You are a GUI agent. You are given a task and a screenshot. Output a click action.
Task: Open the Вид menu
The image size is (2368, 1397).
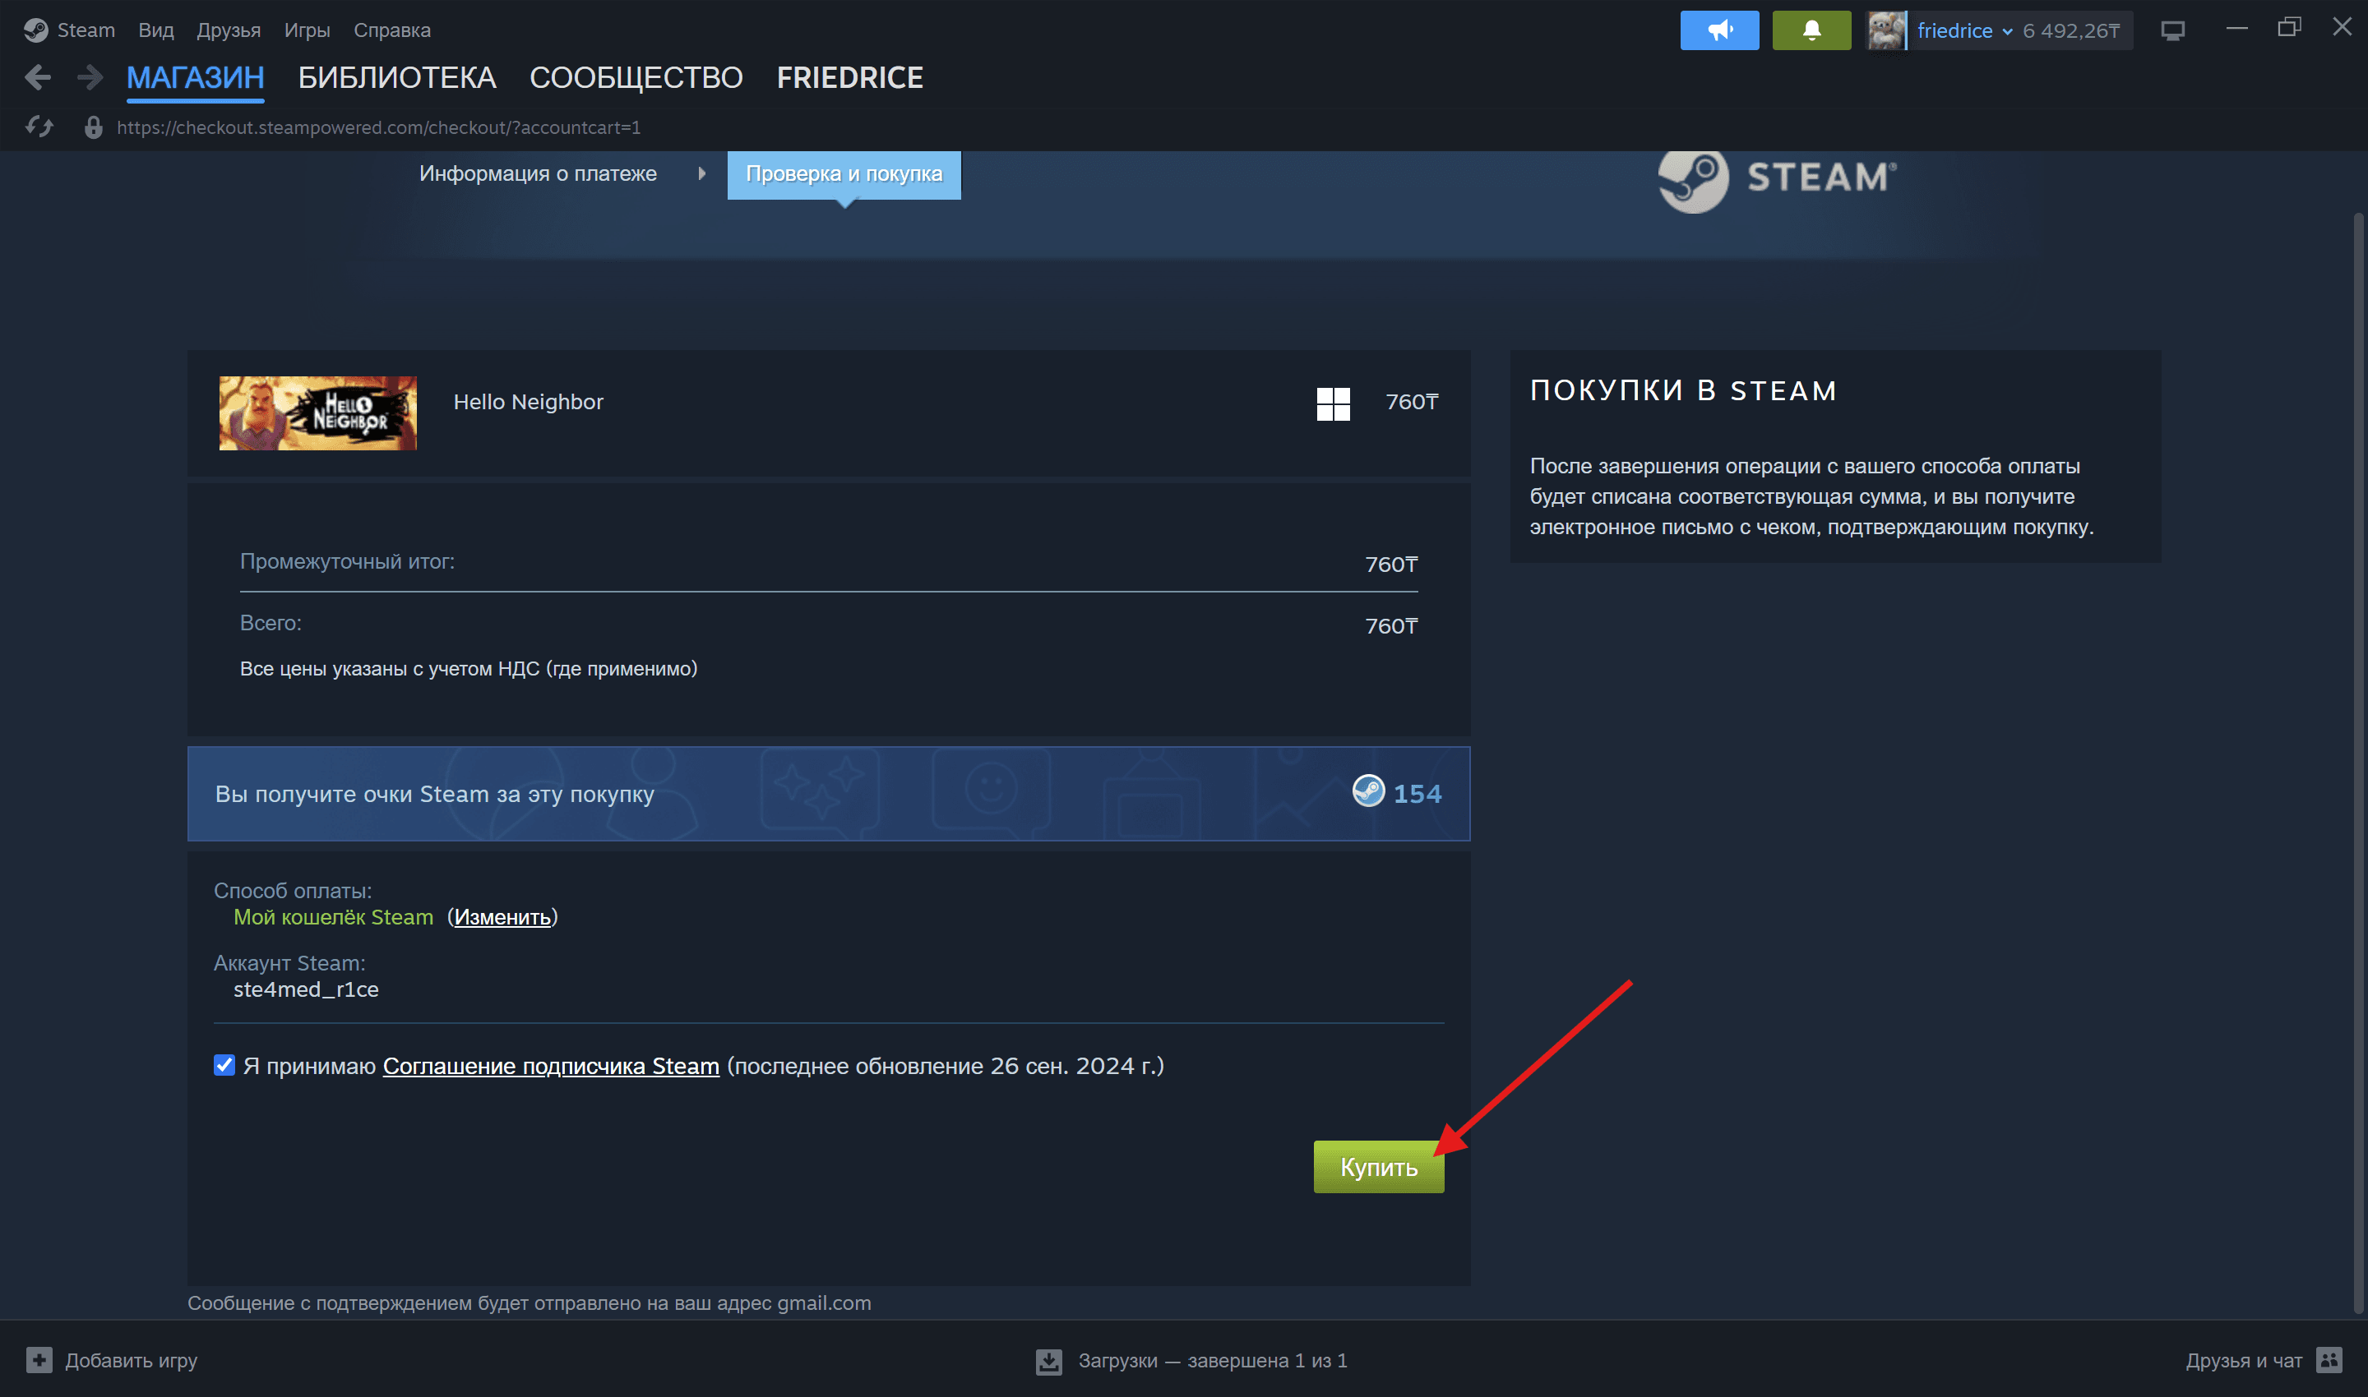[155, 30]
